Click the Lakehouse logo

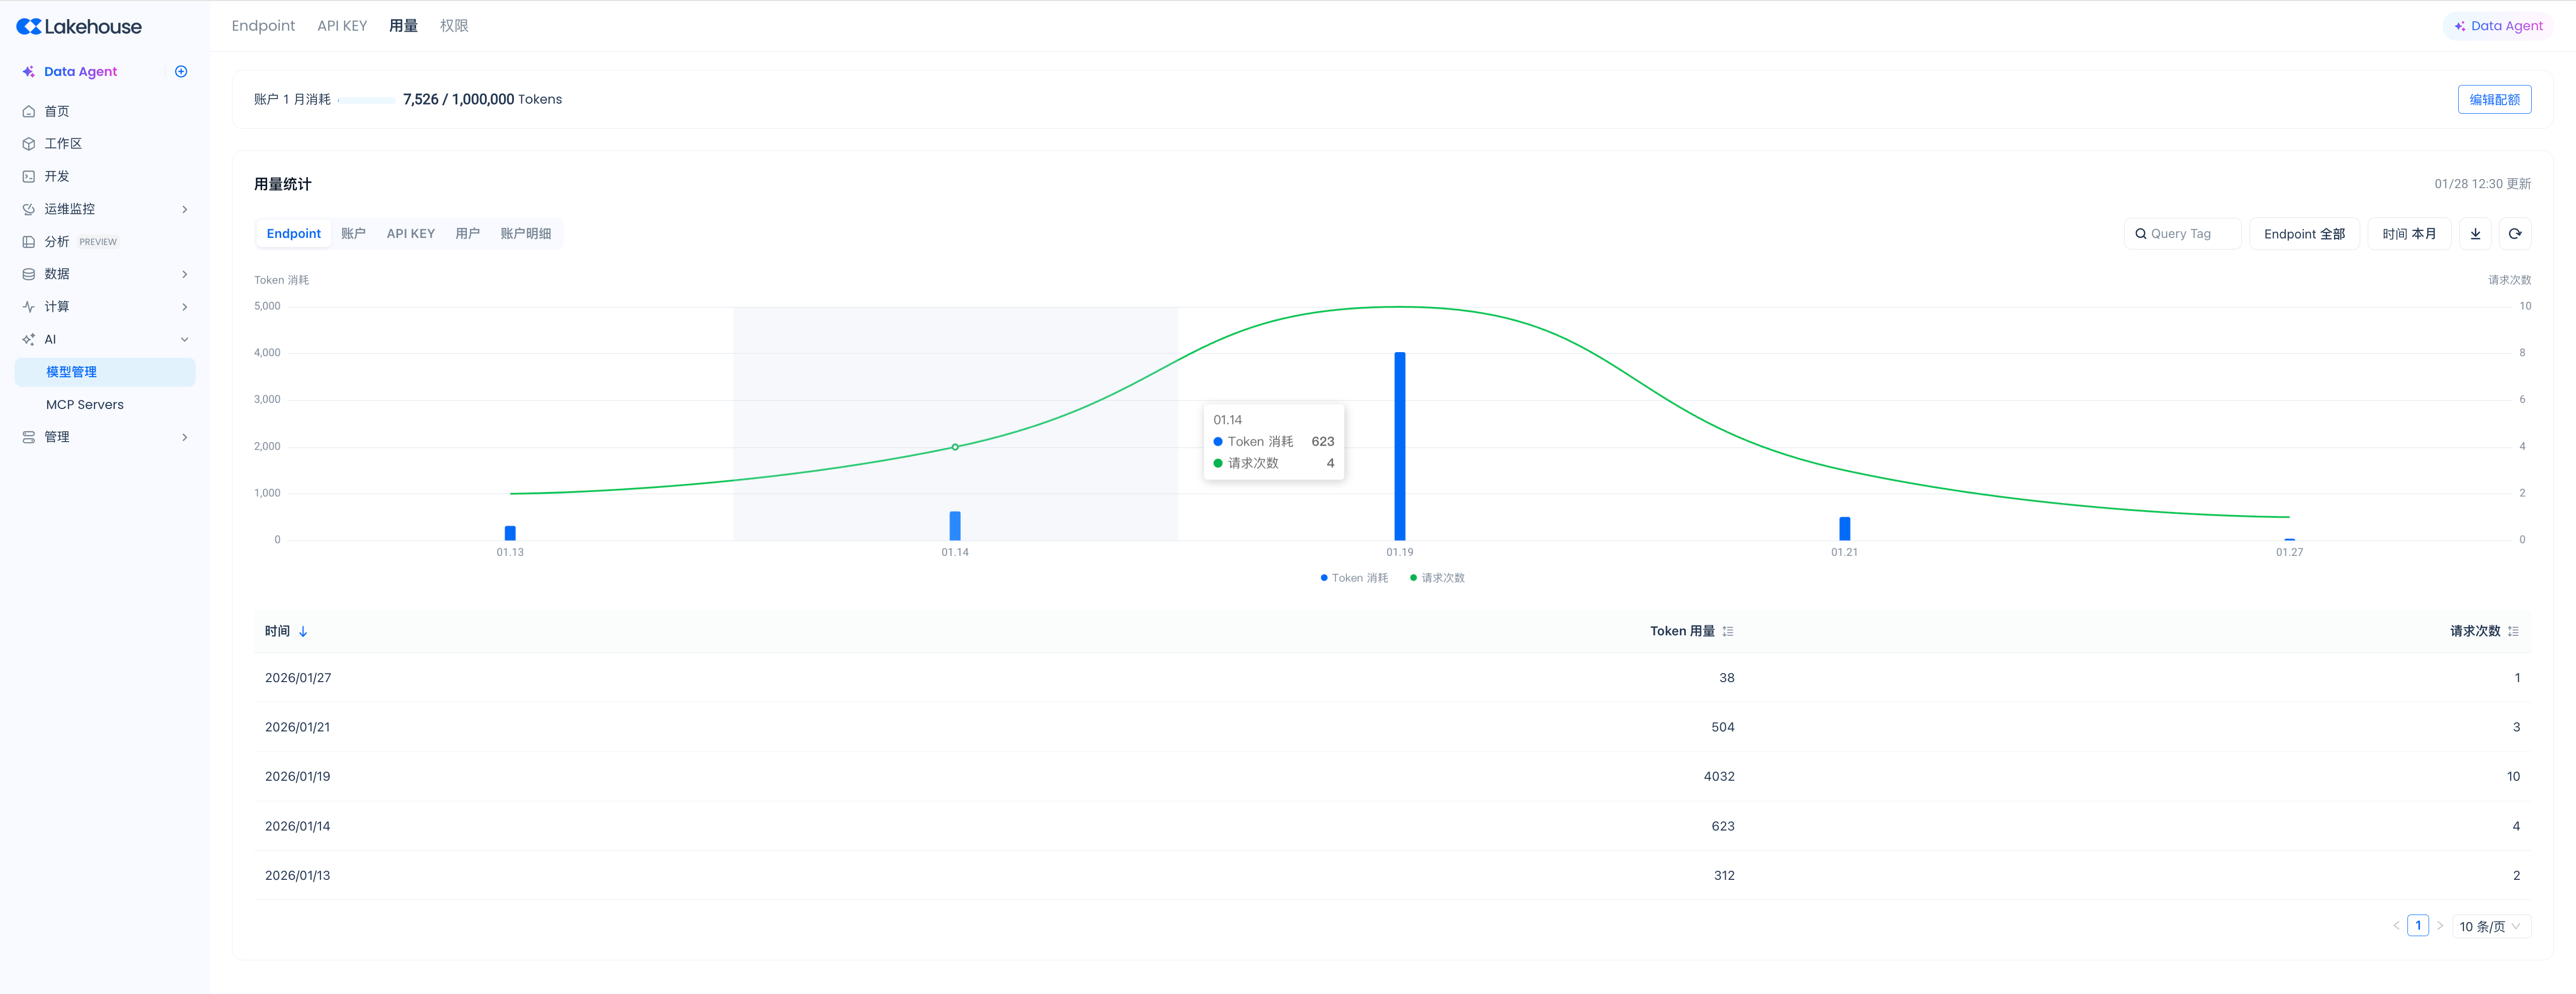pos(79,27)
